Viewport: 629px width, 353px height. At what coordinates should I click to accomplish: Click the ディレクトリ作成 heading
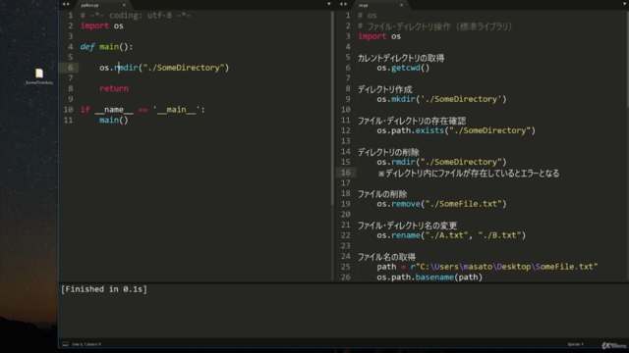pyautogui.click(x=384, y=89)
